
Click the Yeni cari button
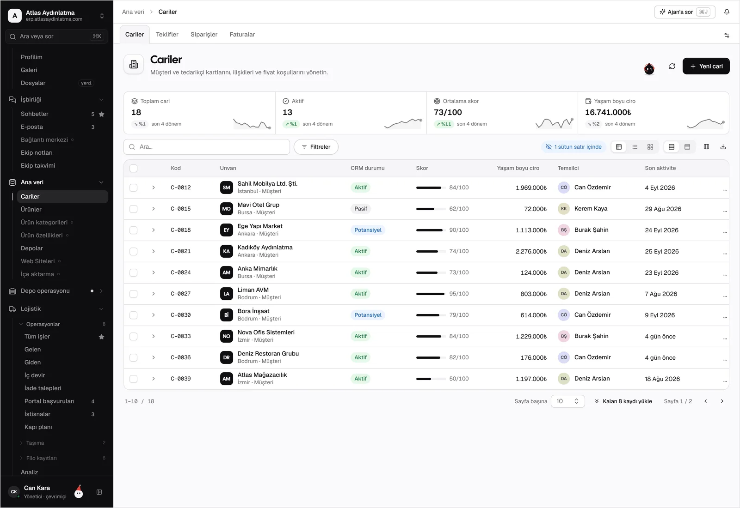pyautogui.click(x=706, y=67)
